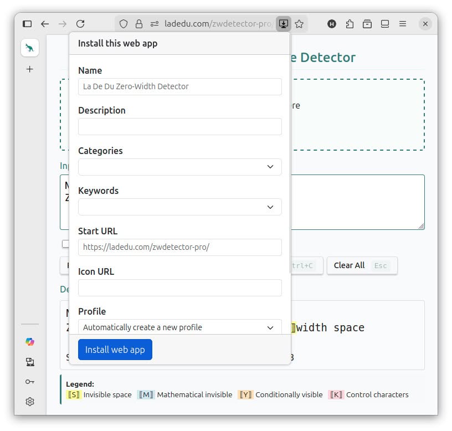Select the kangaroo site tab in sidebar
452x431 pixels.
(x=30, y=48)
